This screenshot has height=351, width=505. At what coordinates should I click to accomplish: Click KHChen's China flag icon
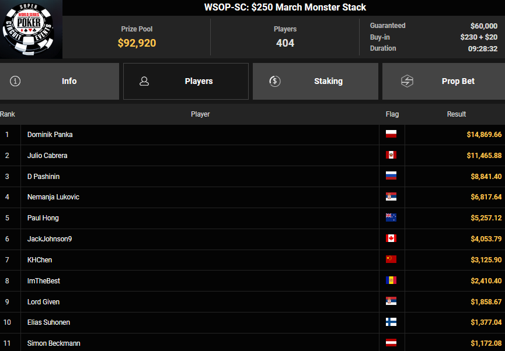coord(391,259)
